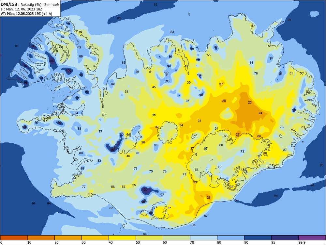Click the humidity value 35 on the map
326x245 pixels.
195,182
